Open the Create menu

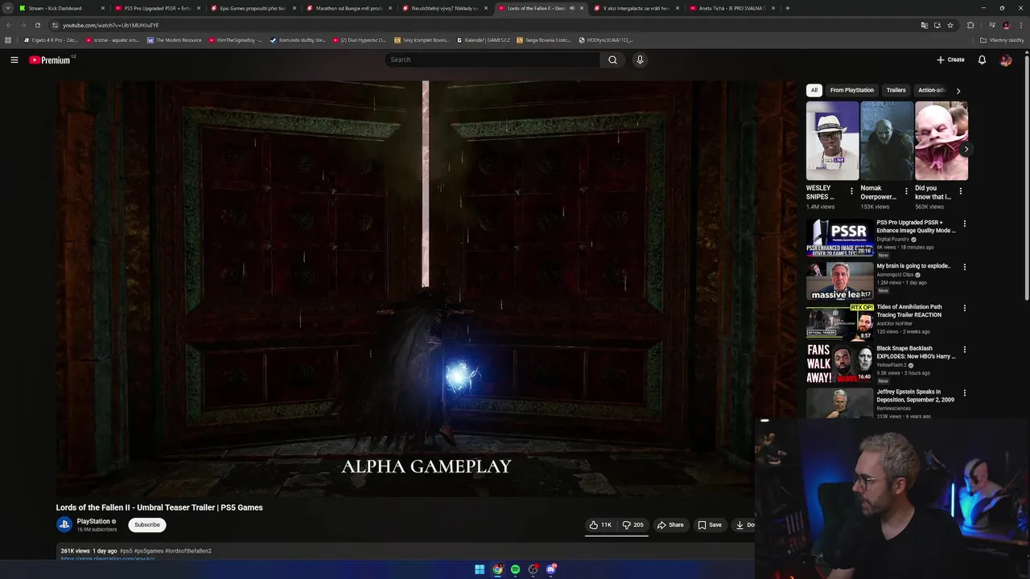click(950, 60)
